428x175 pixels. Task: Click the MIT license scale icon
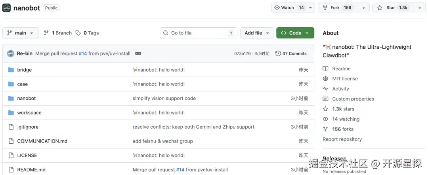click(x=326, y=79)
